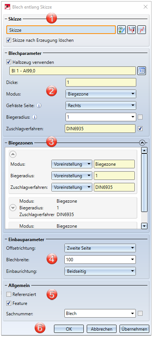The image size is (153, 337).
Task: Enable the Referenziert checkbox
Action: 9,294
